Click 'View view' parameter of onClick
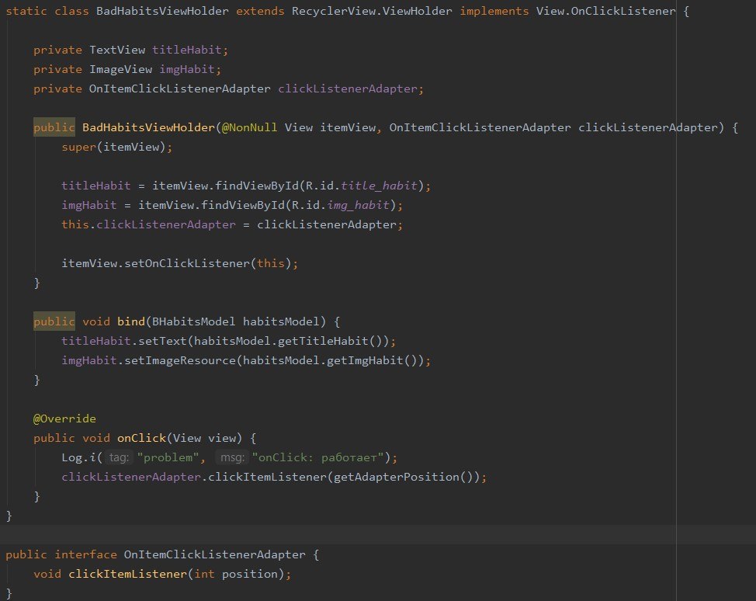Screen dimensions: 756x601 click(204, 438)
